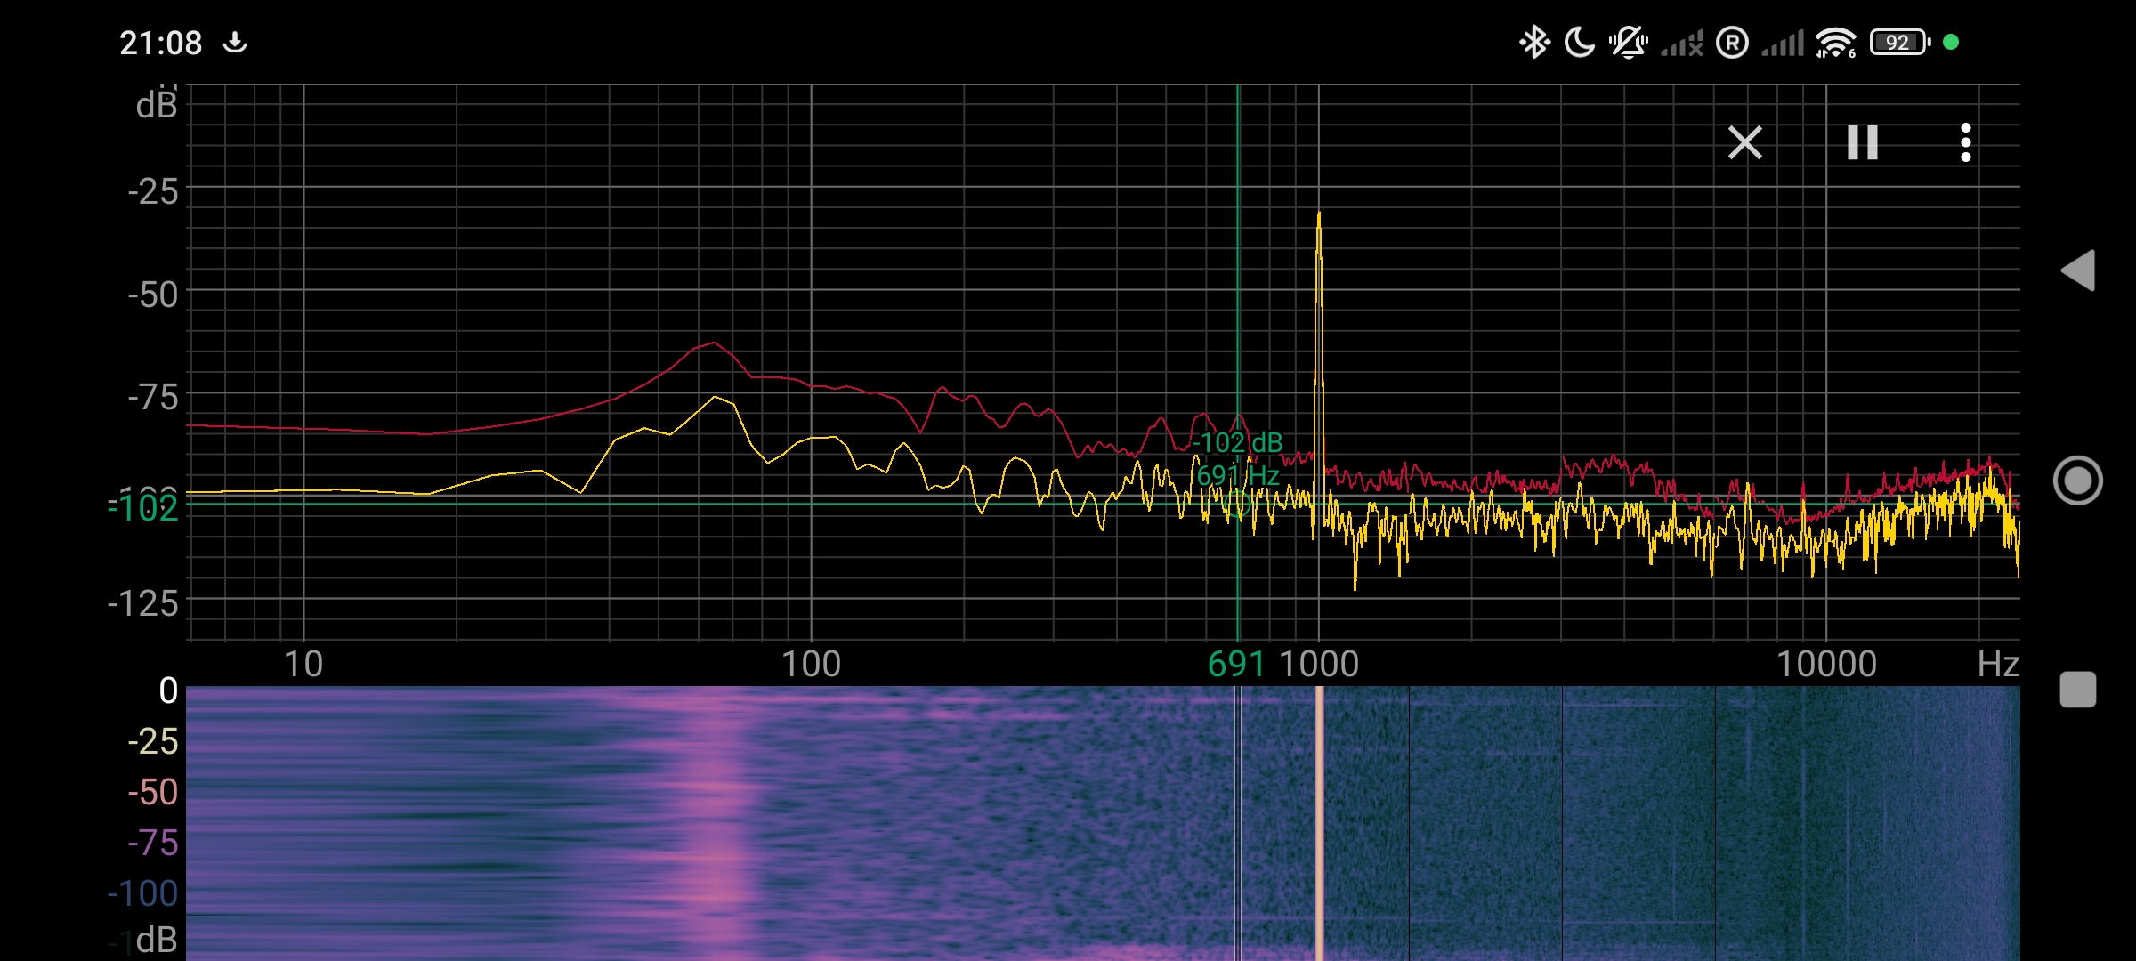This screenshot has width=2136, height=961.
Task: Tap the recent apps square button
Action: (x=2078, y=690)
